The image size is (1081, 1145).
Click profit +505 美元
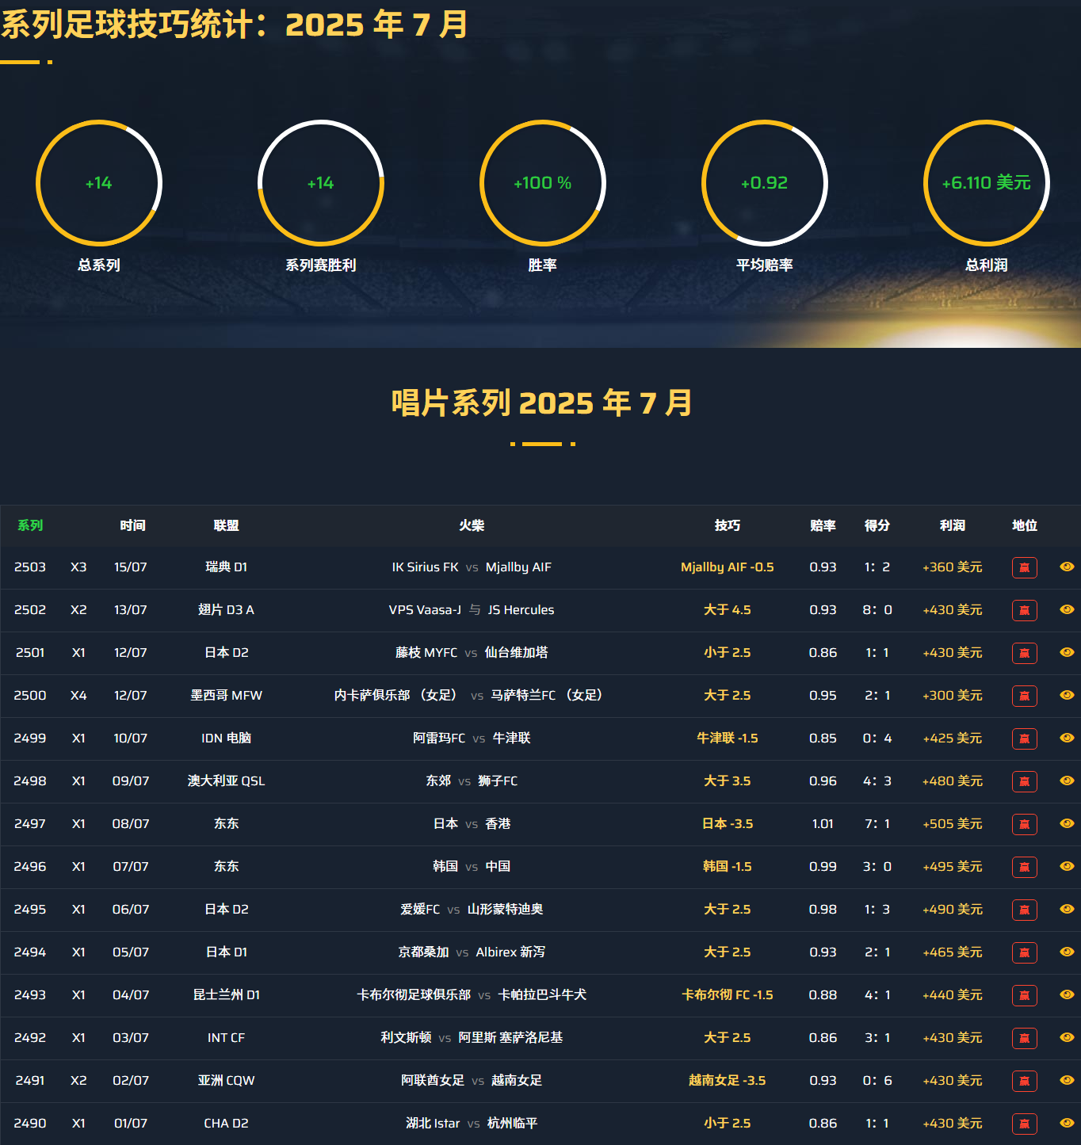[952, 824]
